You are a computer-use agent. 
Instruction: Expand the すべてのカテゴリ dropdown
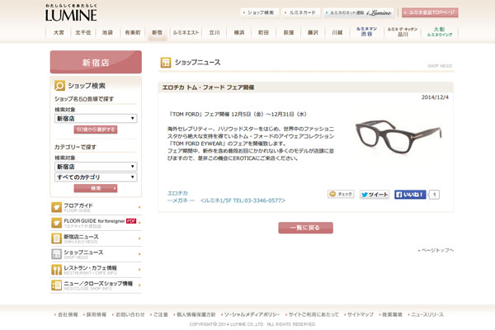(x=95, y=177)
